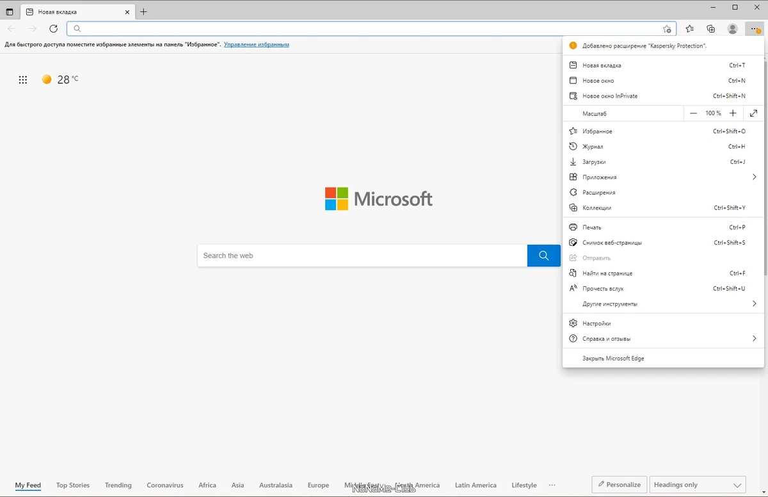Click the 'Search the web' field

click(x=362, y=256)
